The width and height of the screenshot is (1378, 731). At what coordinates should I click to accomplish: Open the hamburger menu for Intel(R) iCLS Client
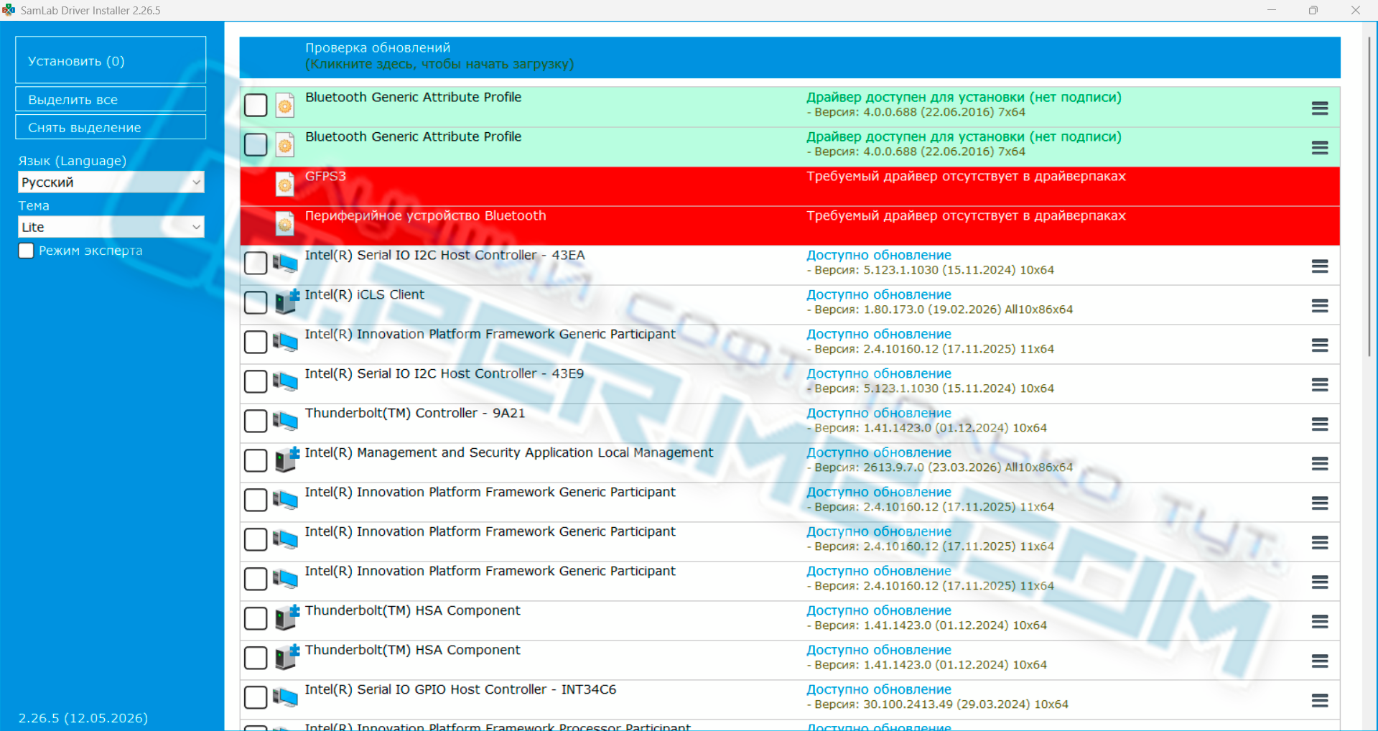1320,306
